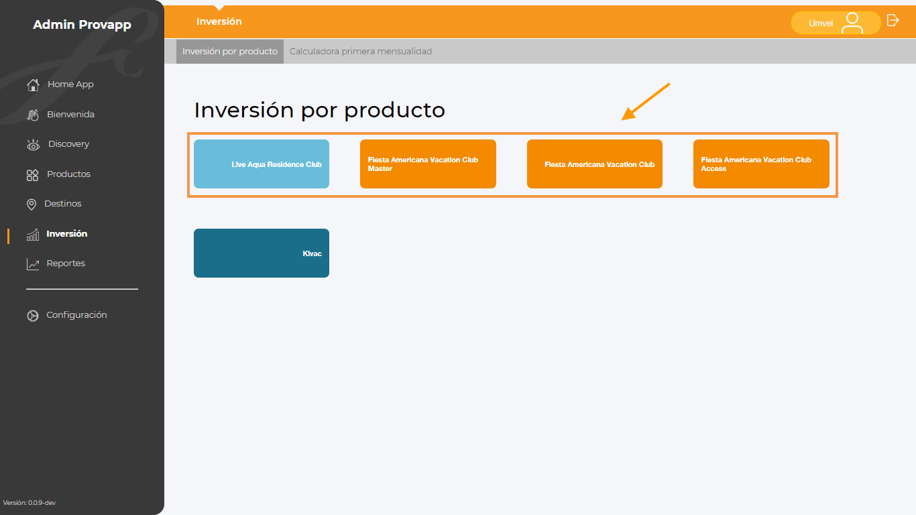Go to Bienvenida section

tap(70, 115)
